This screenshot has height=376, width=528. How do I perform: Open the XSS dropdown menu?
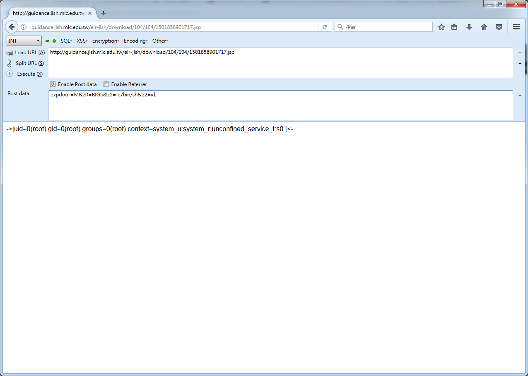click(x=82, y=41)
